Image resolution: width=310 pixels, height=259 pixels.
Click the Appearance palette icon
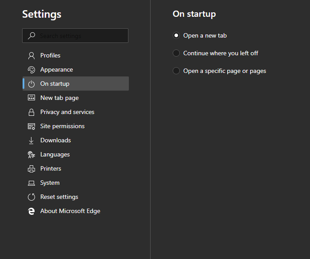click(x=31, y=69)
